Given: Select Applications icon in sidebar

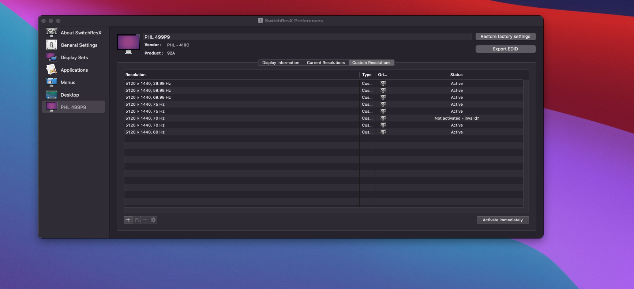Looking at the screenshot, I should 51,70.
